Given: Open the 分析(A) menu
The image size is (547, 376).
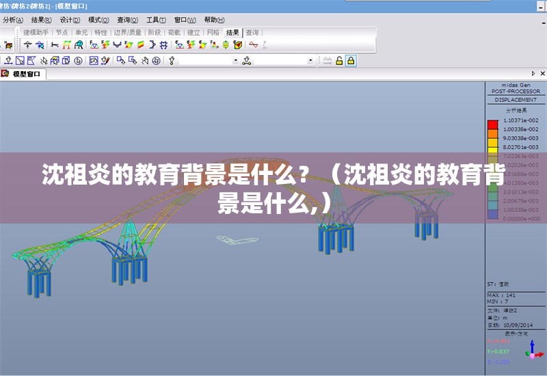Looking at the screenshot, I should [x=13, y=20].
